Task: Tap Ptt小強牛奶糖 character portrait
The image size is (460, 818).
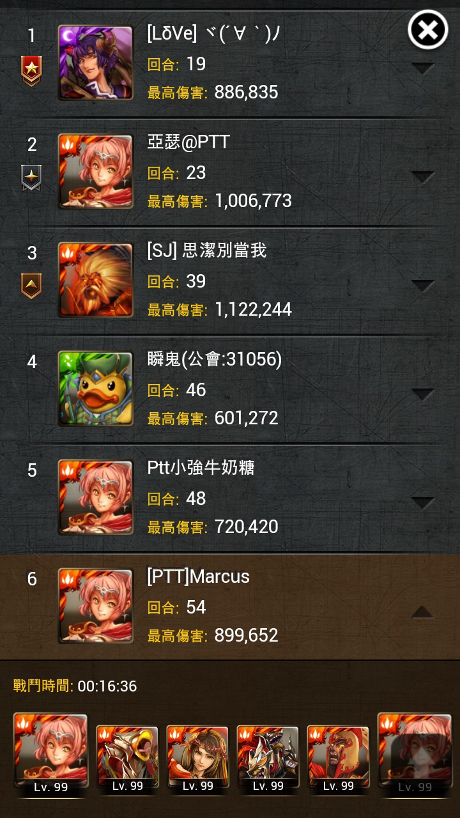Action: coord(95,497)
